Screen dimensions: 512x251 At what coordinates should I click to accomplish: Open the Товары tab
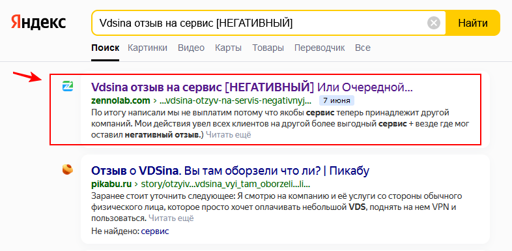[268, 48]
